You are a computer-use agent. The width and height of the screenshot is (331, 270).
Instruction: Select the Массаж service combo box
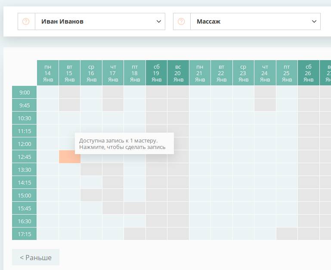pos(247,21)
